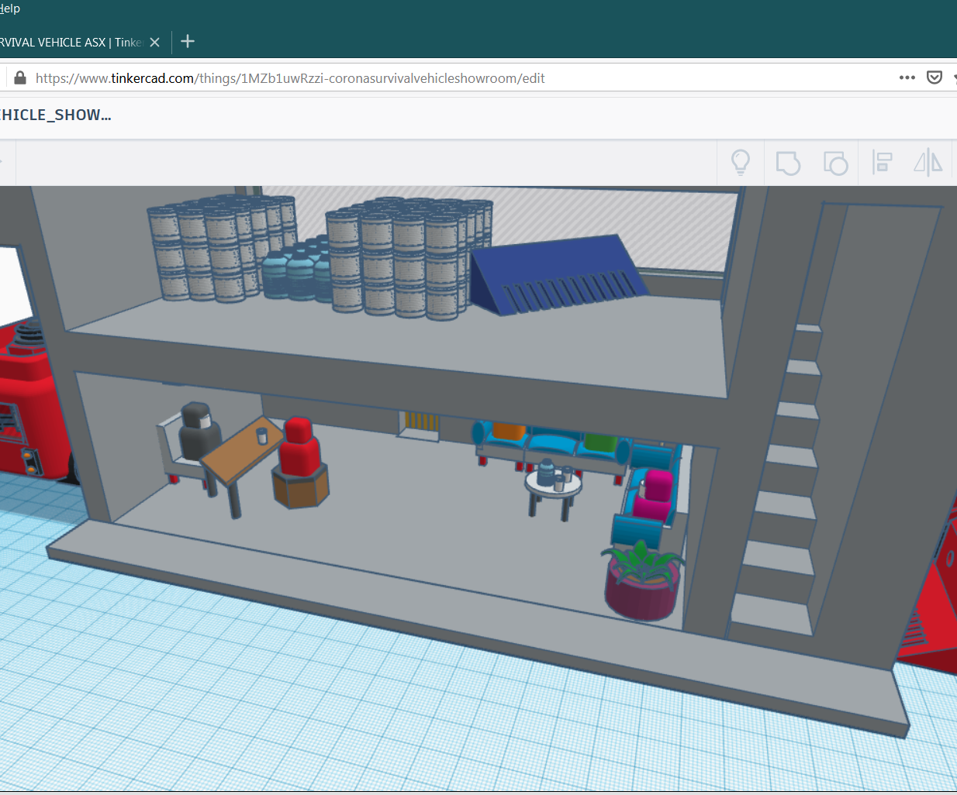The width and height of the screenshot is (957, 795).
Task: Click the Align tool icon
Action: [x=882, y=163]
